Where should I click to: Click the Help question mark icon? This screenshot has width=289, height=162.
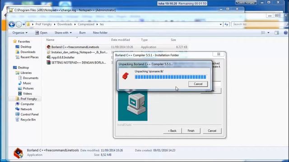click(285, 33)
